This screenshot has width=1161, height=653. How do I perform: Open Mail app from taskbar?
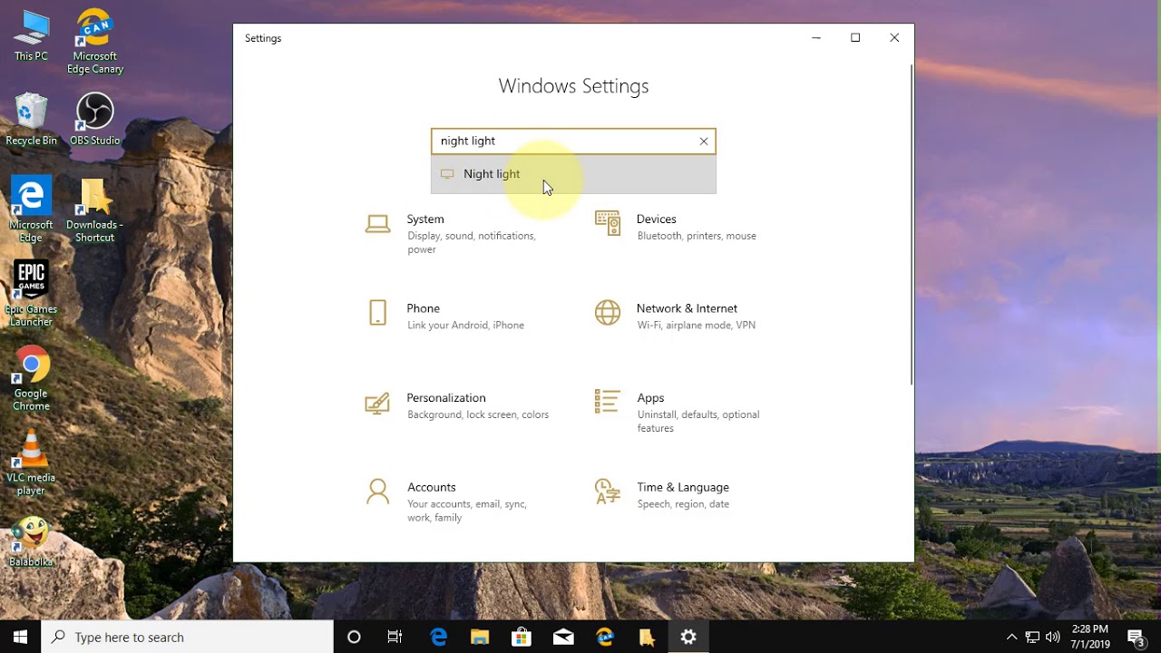(x=563, y=637)
